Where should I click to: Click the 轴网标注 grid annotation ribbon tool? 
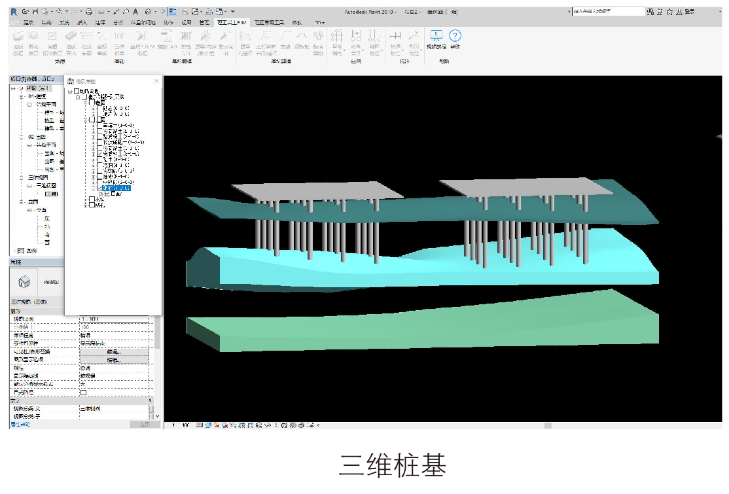coord(374,43)
